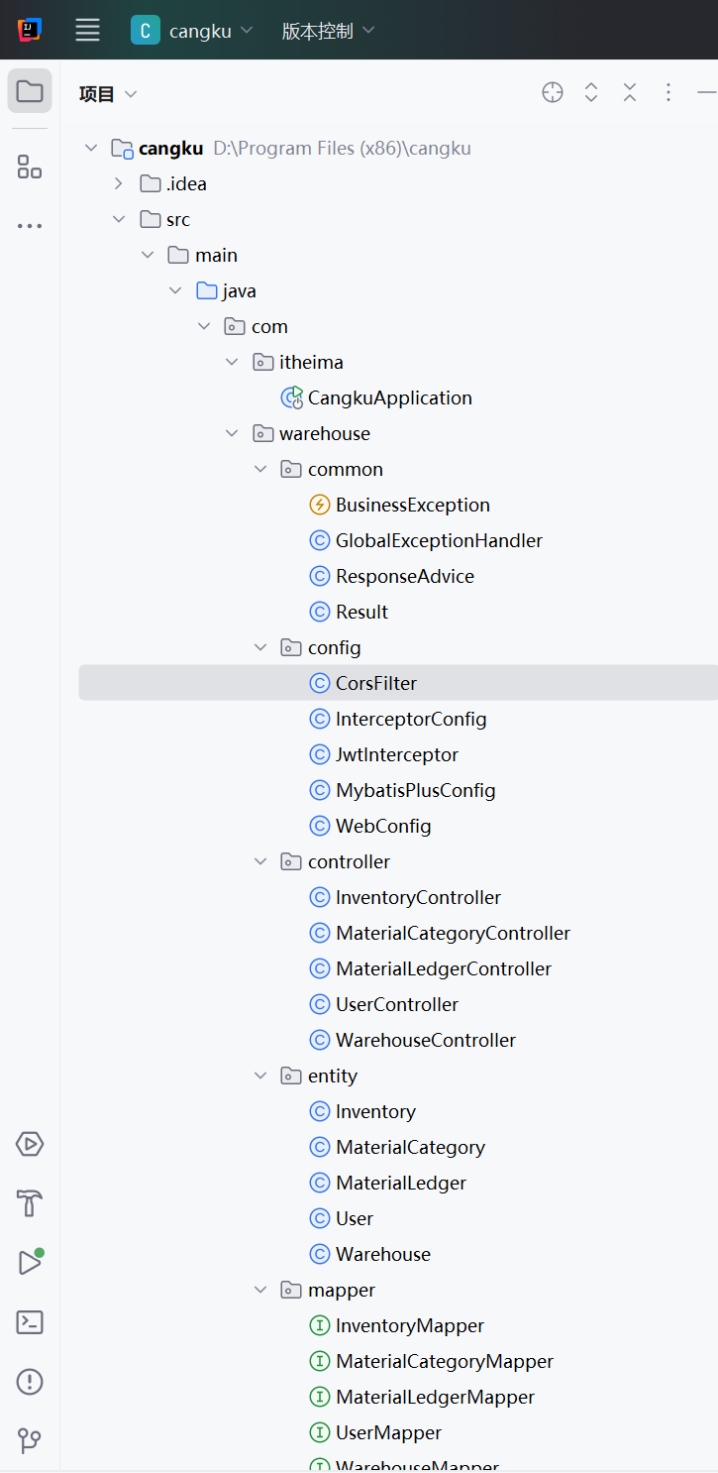Open the Git tool window icon
Screen dimensions: 718x1473
click(30, 1440)
